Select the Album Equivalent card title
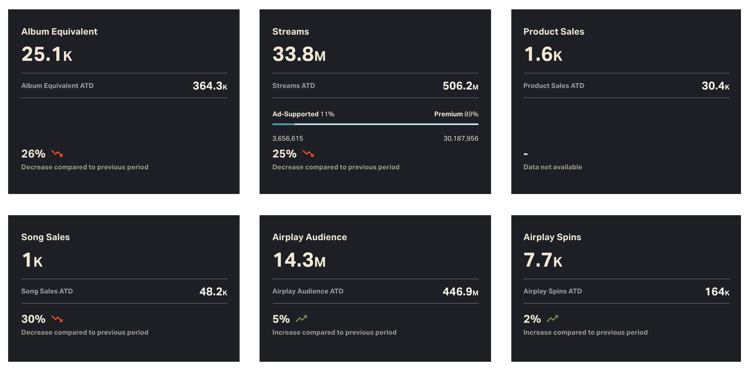This screenshot has height=368, width=750. (59, 31)
